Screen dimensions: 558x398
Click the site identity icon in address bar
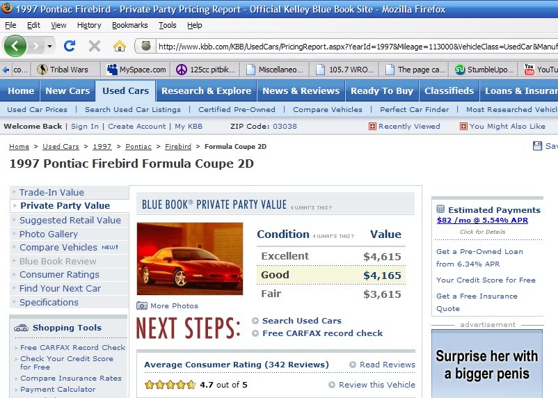(146, 46)
